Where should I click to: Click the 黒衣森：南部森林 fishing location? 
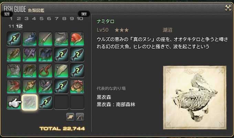click(116, 105)
